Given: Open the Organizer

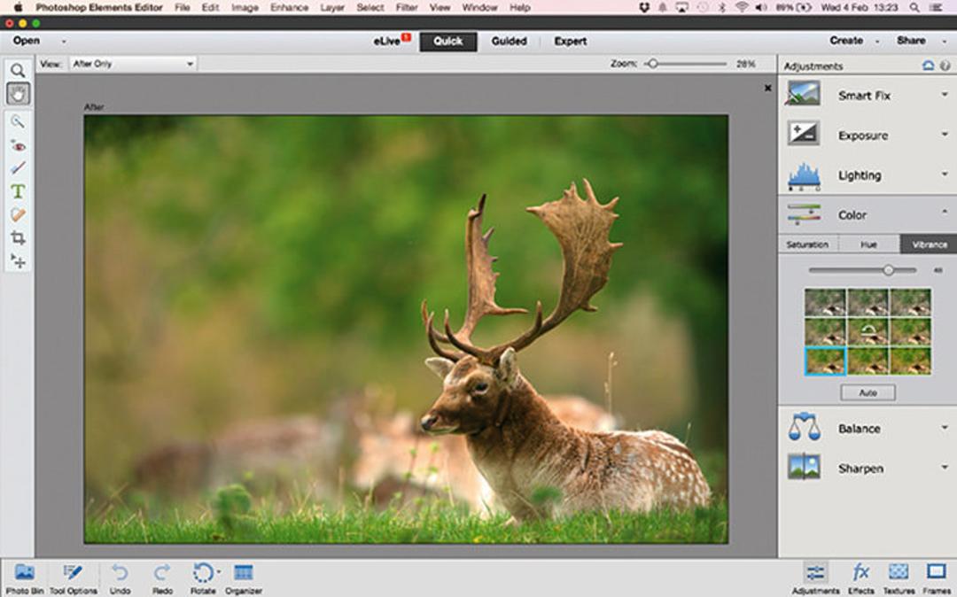Looking at the screenshot, I should pos(244,578).
